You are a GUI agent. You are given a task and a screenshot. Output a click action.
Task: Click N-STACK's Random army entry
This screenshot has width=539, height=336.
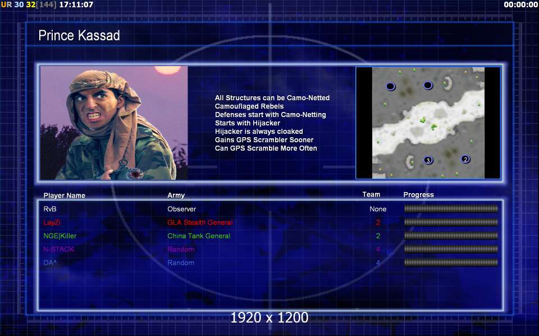(181, 249)
